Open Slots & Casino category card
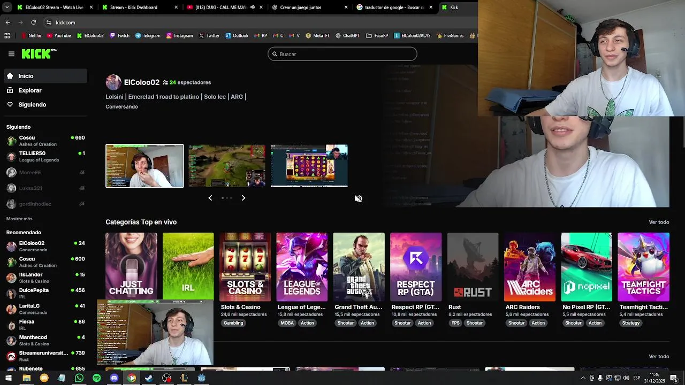Image resolution: width=685 pixels, height=385 pixels. (245, 266)
